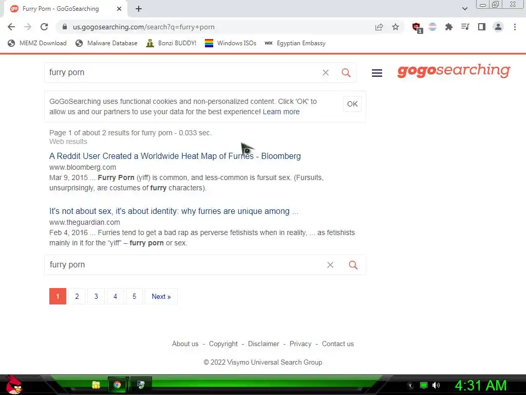Accept cookies with the OK button
526x395 pixels.
[x=352, y=104]
